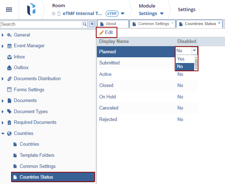Type in the sidebar Search field

(x=41, y=24)
